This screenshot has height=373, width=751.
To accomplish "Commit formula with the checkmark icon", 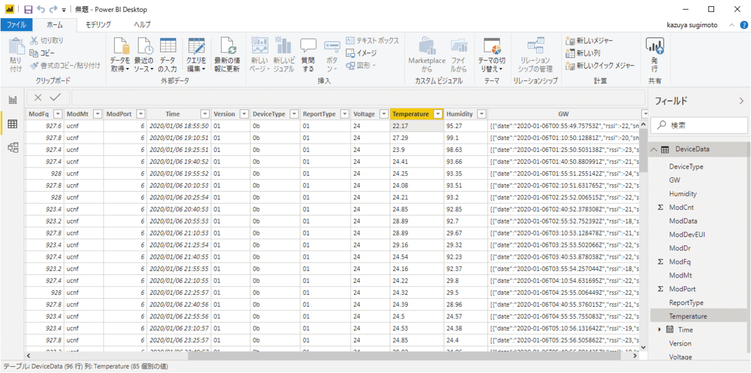I will tap(55, 97).
